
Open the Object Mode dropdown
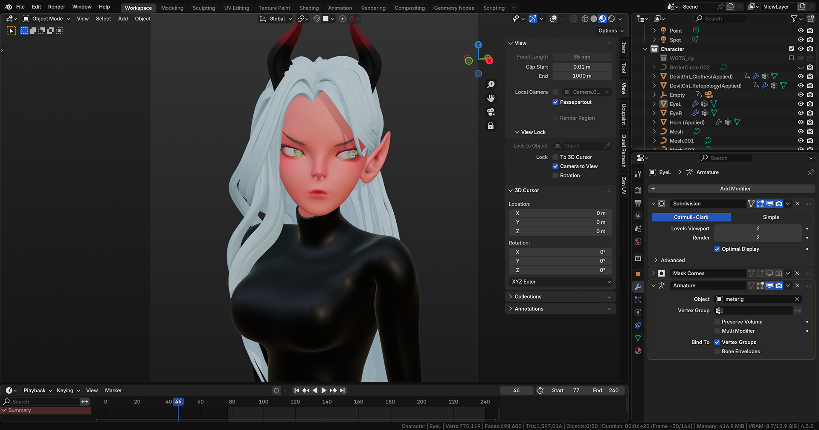[46, 19]
